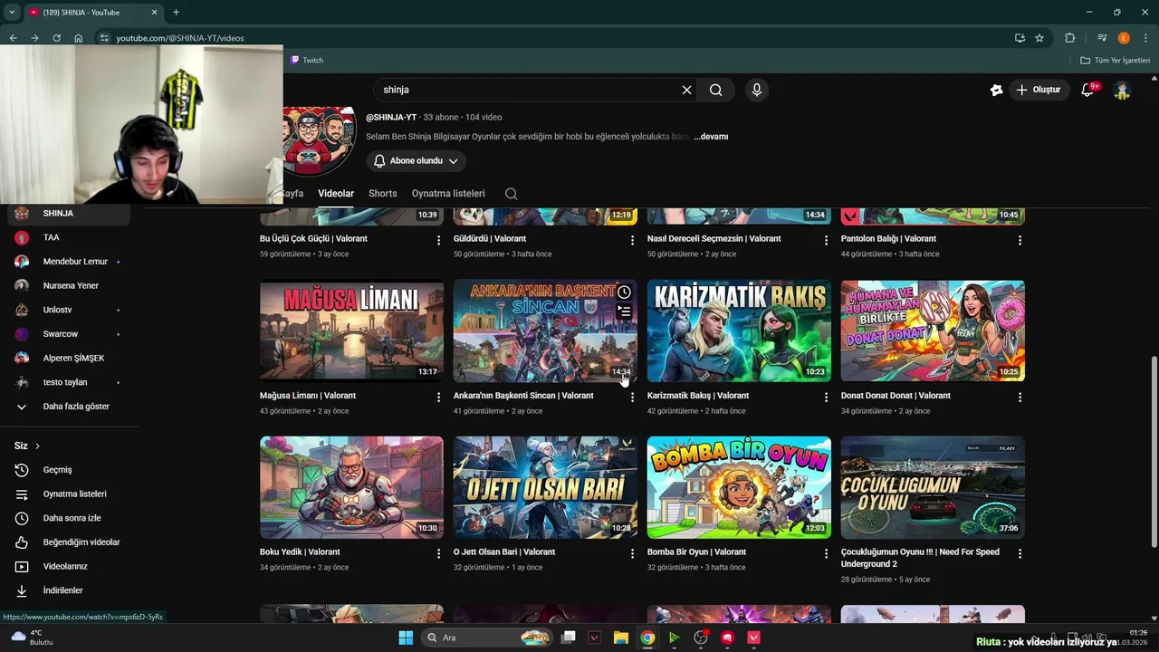The height and width of the screenshot is (652, 1159).
Task: Open the options menu for Güldürdü video
Action: coord(632,240)
